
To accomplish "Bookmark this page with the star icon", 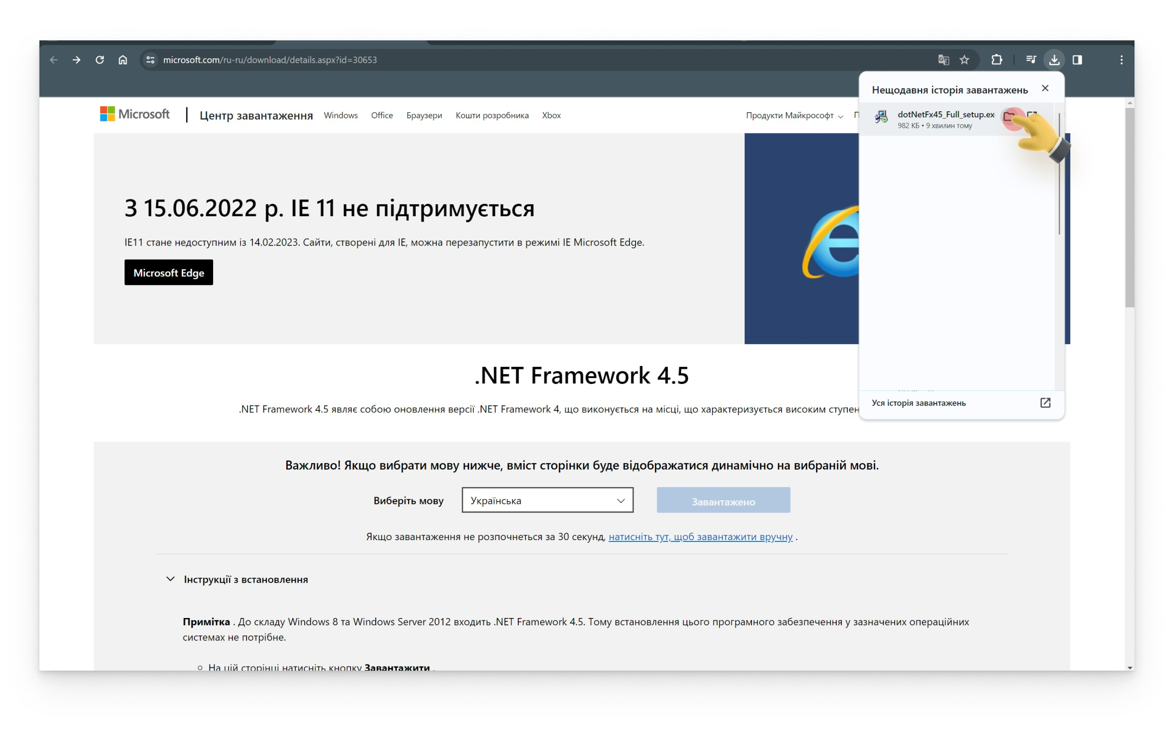I will pyautogui.click(x=965, y=60).
